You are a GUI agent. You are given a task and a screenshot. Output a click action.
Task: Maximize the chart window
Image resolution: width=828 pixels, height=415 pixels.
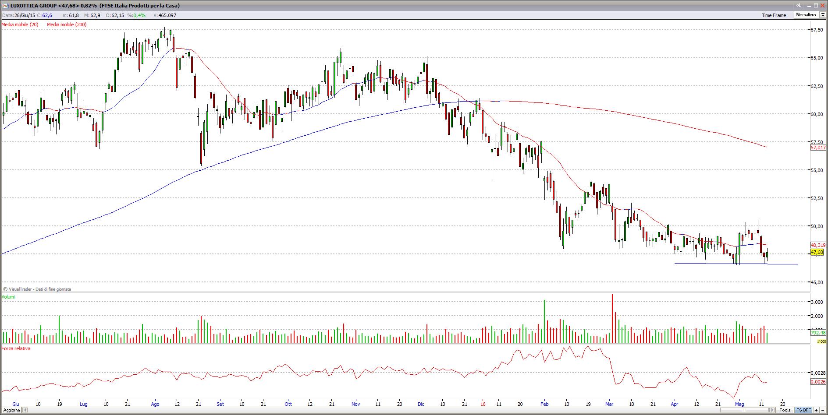[x=816, y=5]
